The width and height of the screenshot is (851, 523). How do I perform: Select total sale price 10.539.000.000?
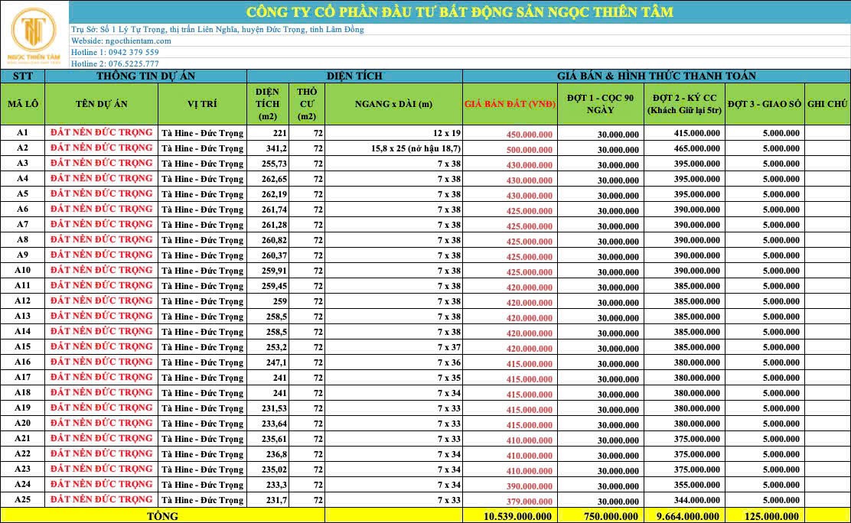(x=517, y=516)
